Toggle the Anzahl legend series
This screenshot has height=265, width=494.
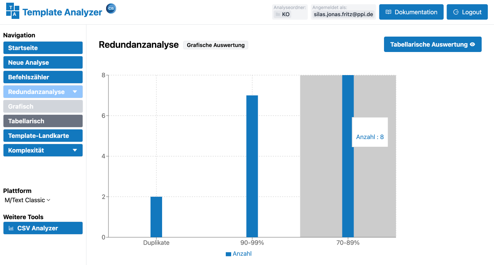click(242, 254)
